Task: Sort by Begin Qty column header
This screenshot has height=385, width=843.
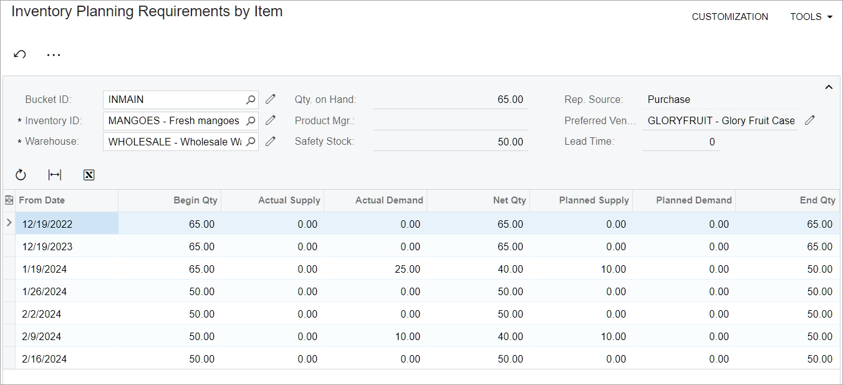Action: coord(170,200)
